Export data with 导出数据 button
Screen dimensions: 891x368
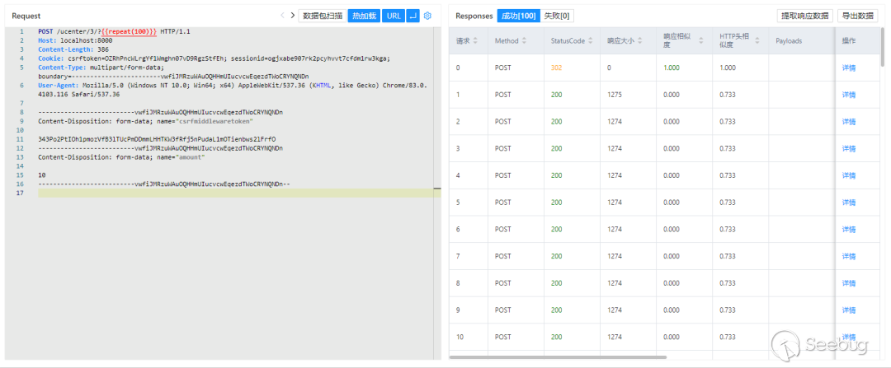tap(858, 16)
